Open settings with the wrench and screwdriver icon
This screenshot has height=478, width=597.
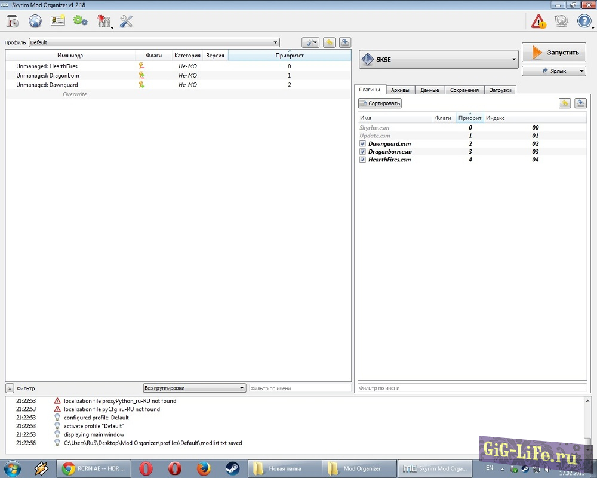coord(126,20)
